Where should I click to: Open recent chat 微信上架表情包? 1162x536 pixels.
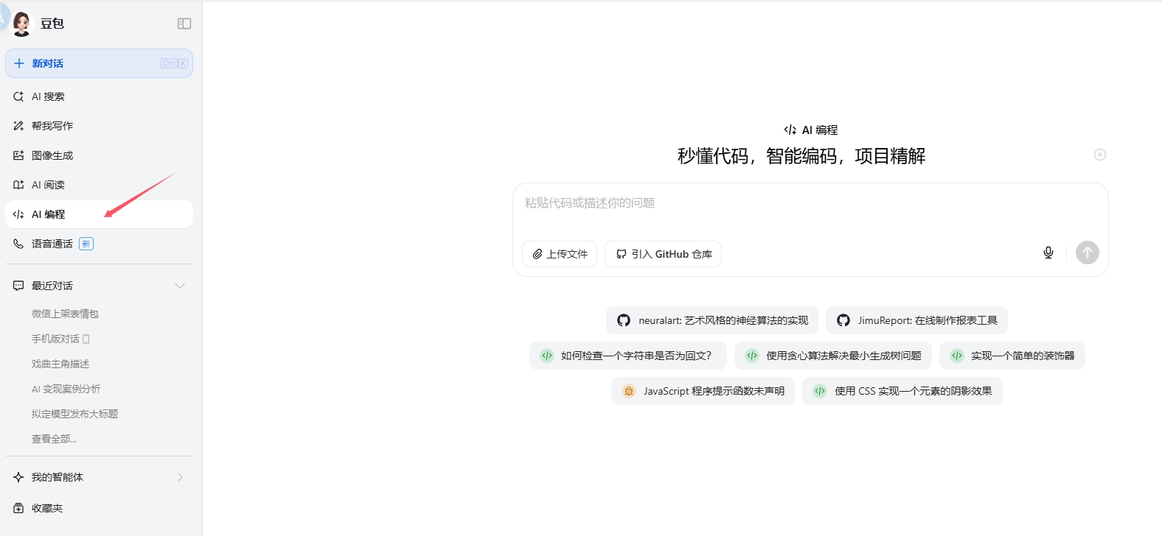point(65,314)
